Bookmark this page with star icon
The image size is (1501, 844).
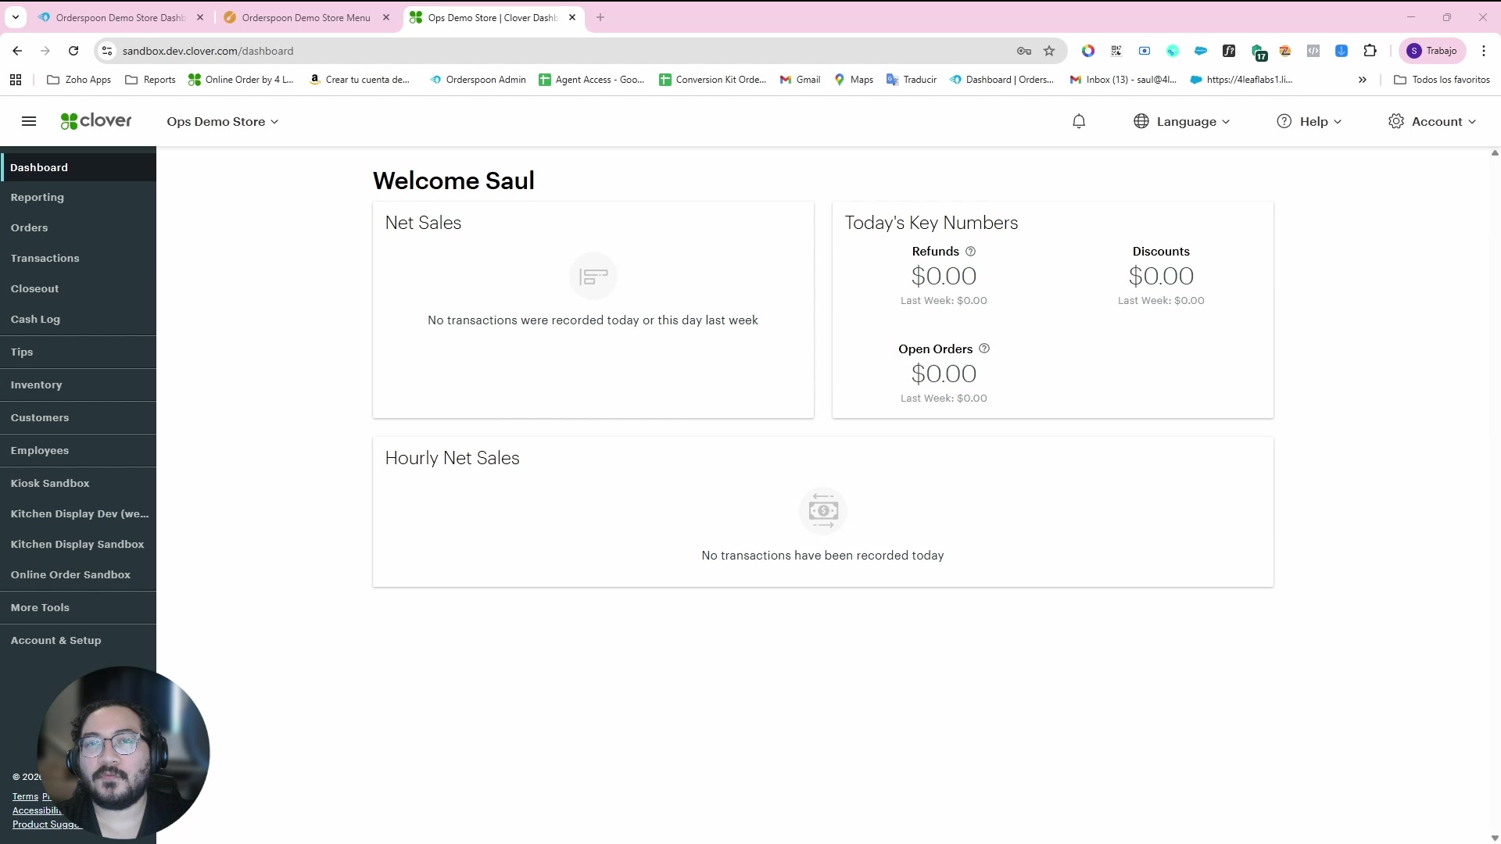click(x=1049, y=51)
